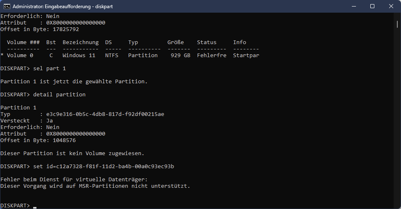Click the vertical scrollbar thumb
This screenshot has width=401, height=209.
pyautogui.click(x=397, y=24)
